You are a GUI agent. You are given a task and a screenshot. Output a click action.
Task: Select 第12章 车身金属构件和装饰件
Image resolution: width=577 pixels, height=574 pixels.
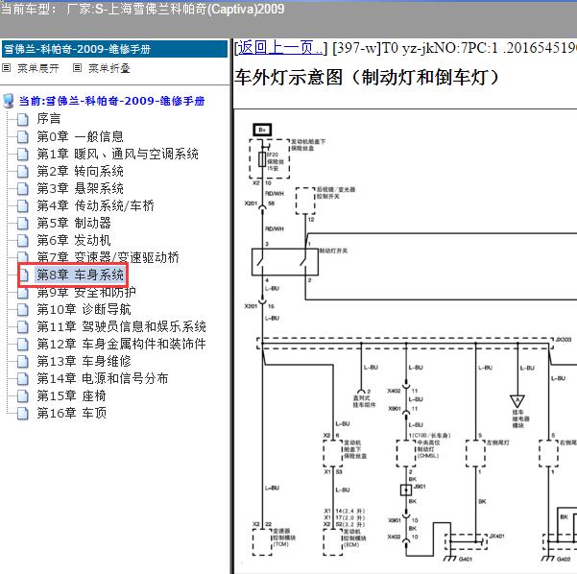tap(121, 344)
